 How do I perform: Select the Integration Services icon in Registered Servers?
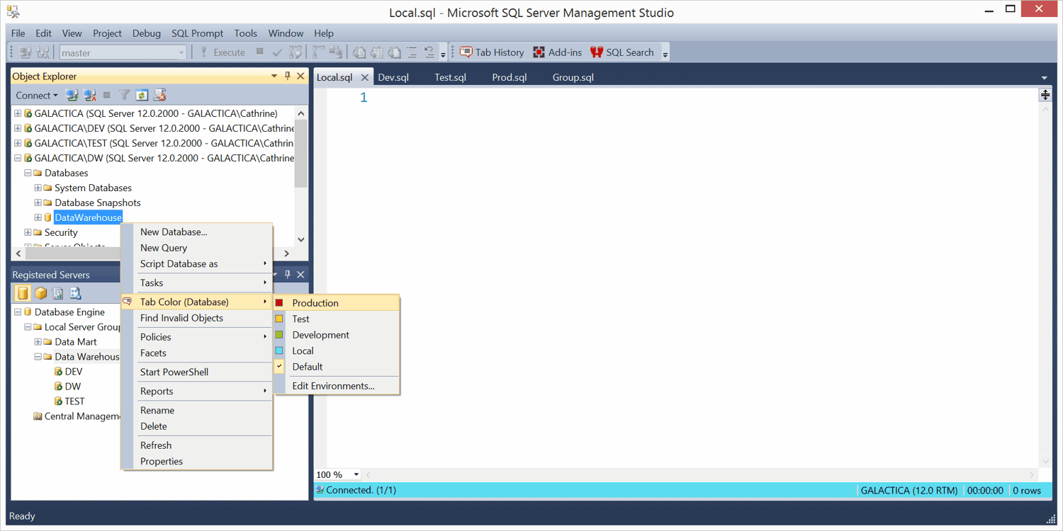(75, 293)
